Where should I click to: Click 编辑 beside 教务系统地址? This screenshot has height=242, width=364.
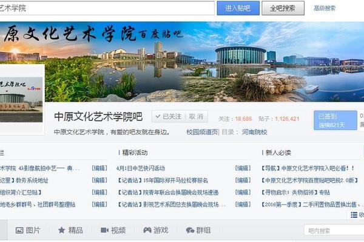point(99,180)
